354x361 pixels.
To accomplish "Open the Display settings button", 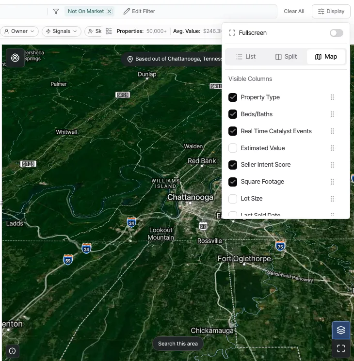I will pos(331,11).
